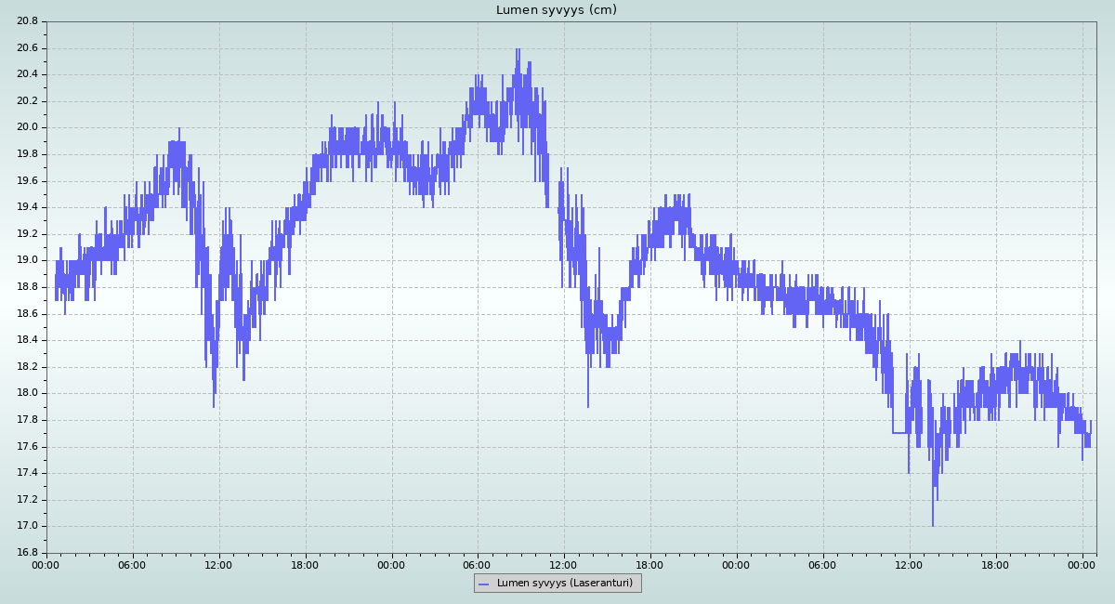Screen dimensions: 1115x604
Task: Click the last 18:00 time axis label
Action: pos(995,565)
